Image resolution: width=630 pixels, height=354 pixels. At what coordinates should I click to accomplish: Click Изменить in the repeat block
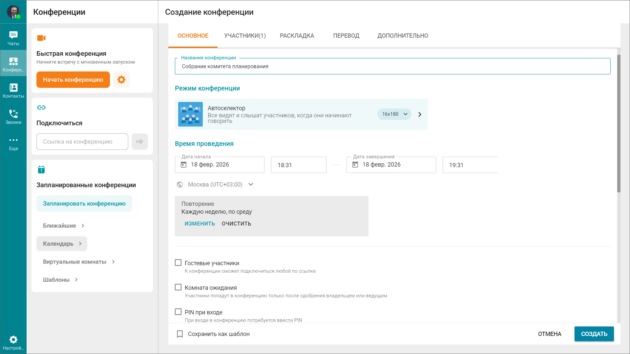[199, 224]
